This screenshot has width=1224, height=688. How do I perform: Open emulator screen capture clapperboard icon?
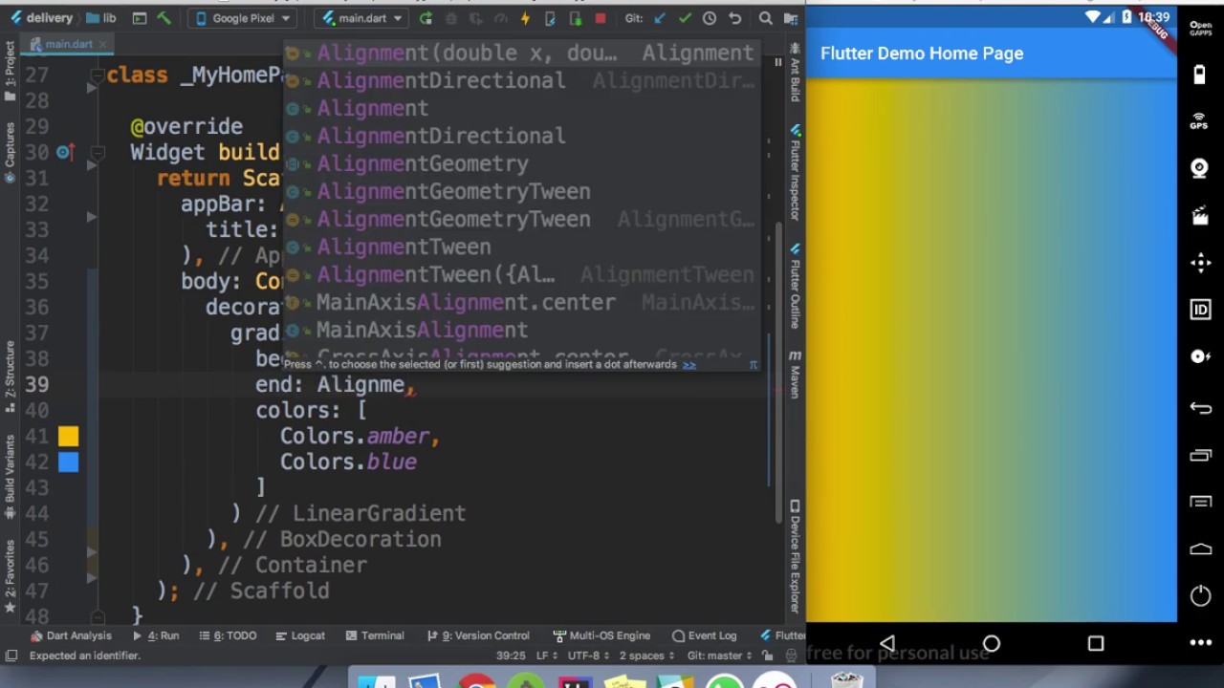(x=1200, y=216)
